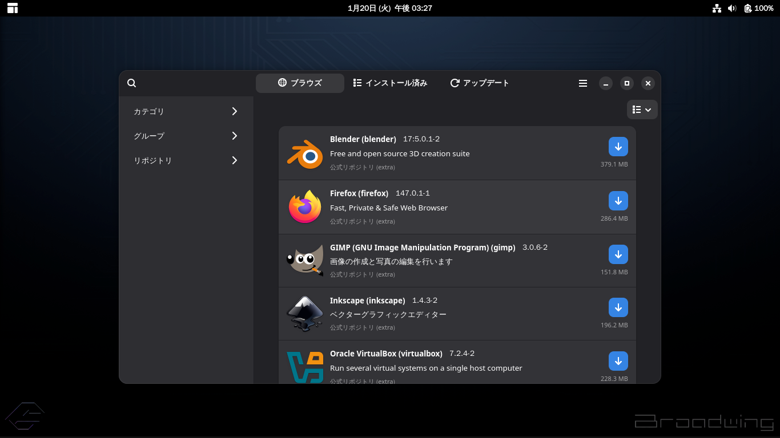
Task: Install Blender with its download button
Action: click(x=618, y=147)
